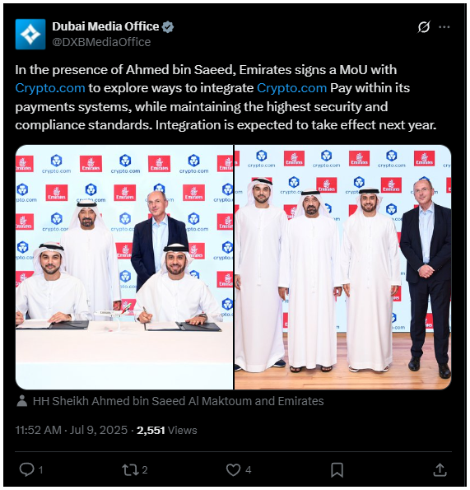This screenshot has height=490, width=470.
Task: Click the tagged people person icon
Action: point(22,401)
